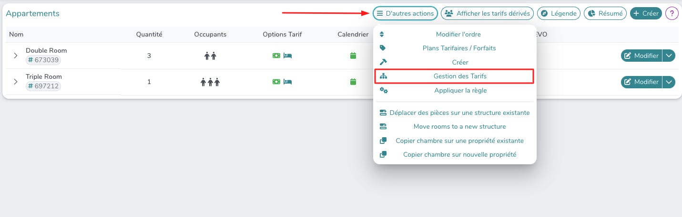
Task: Open dropdown arrow beside Double Room Modifier
Action: (x=670, y=56)
